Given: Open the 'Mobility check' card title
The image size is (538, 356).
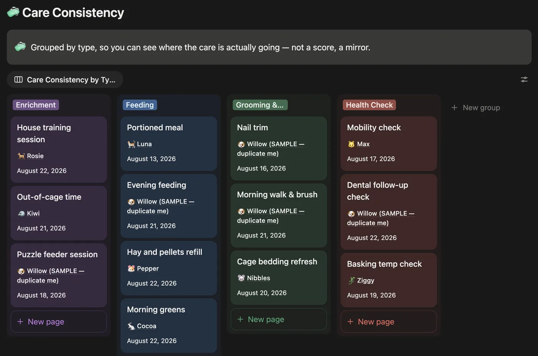Looking at the screenshot, I should coord(374,128).
